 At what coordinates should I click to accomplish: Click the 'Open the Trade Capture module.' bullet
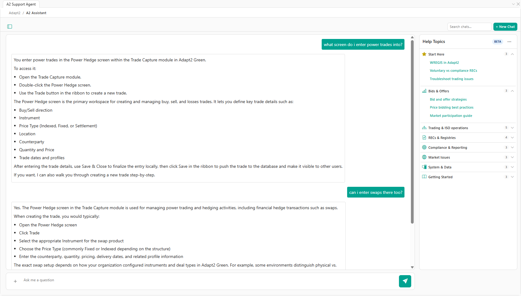[50, 77]
